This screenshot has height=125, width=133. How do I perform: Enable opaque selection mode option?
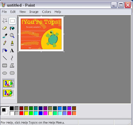[x=9, y=83]
